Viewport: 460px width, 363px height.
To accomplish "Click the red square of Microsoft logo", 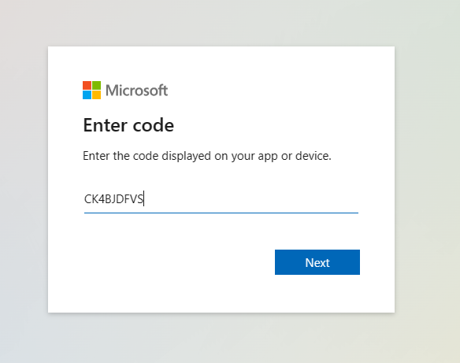I will (87, 85).
